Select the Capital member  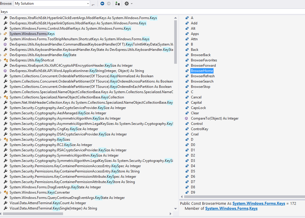(196, 103)
